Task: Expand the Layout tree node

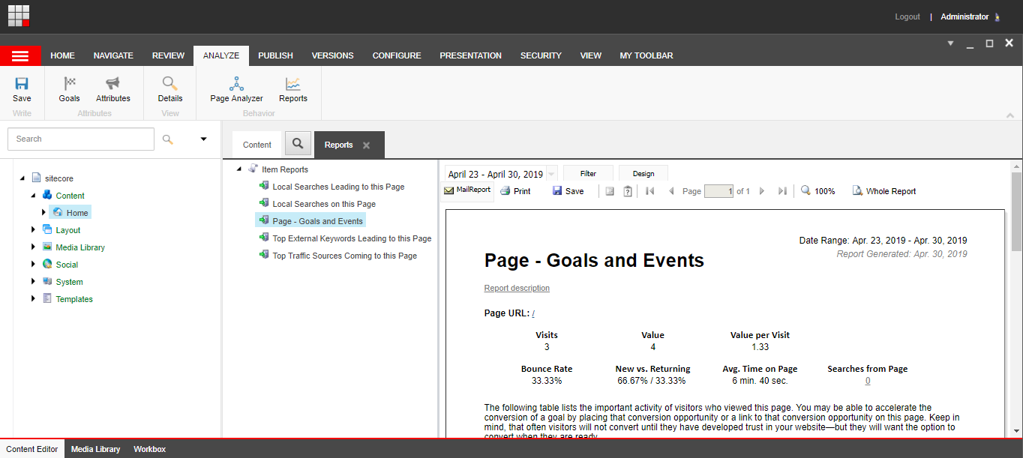Action: click(33, 230)
